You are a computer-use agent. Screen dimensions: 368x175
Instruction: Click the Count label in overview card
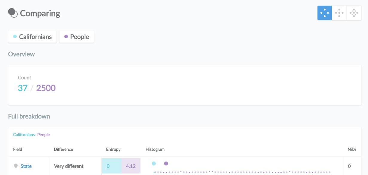pos(25,77)
